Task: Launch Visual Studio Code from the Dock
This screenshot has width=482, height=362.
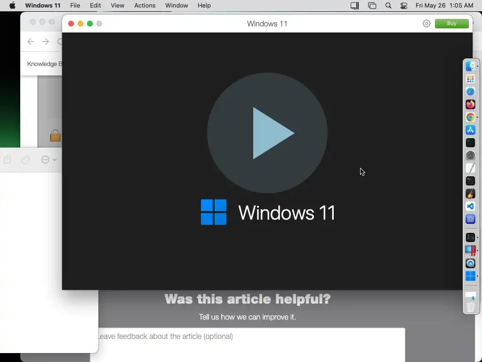Action: (x=470, y=206)
